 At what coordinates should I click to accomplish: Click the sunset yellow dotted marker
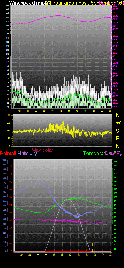(92, 247)
